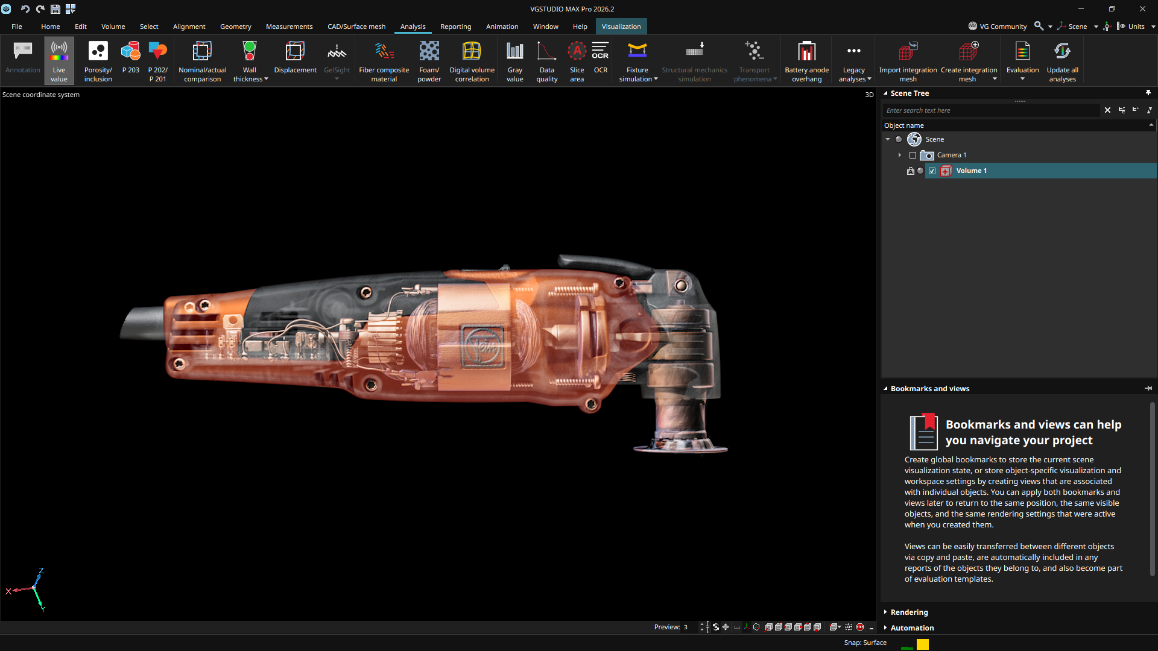This screenshot has height=651, width=1158.
Task: Switch to the Measurements tab
Action: pos(289,27)
